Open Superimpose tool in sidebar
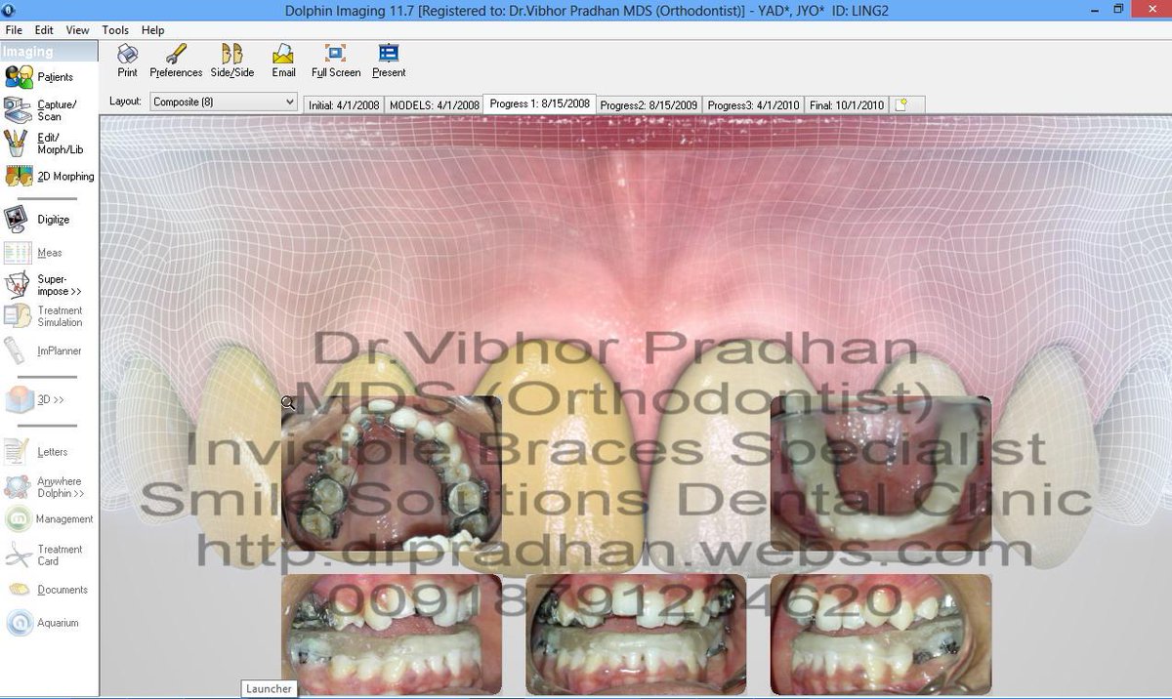The image size is (1172, 699). pos(44,285)
